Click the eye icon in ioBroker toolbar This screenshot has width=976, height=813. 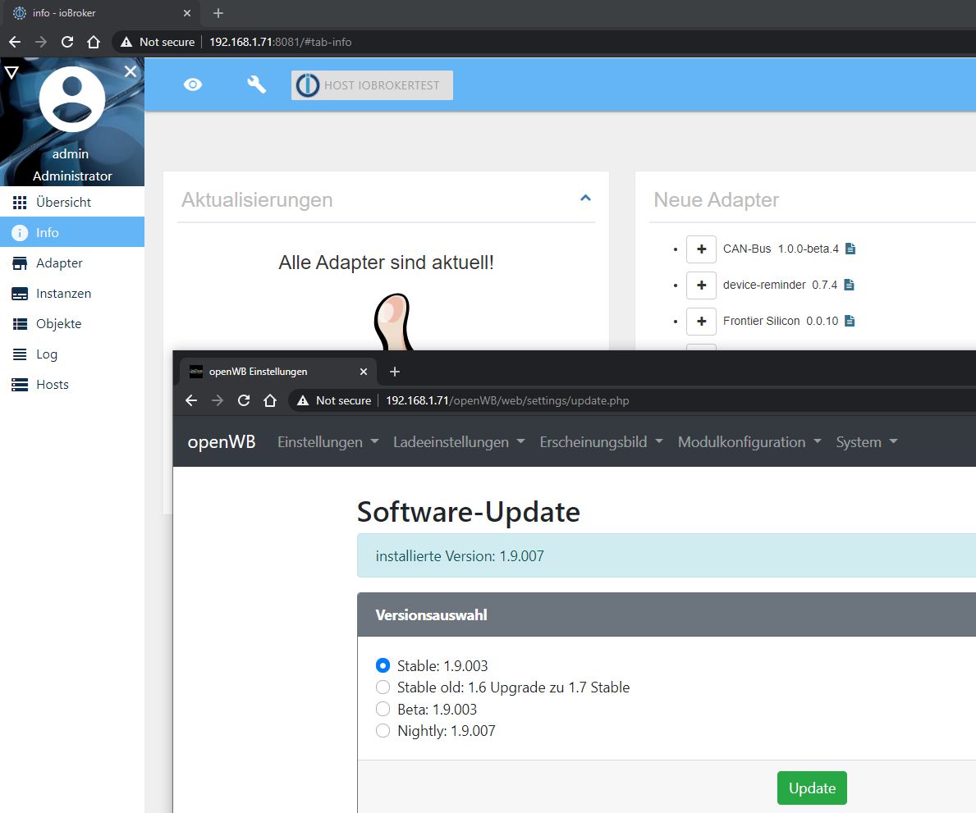tap(193, 84)
